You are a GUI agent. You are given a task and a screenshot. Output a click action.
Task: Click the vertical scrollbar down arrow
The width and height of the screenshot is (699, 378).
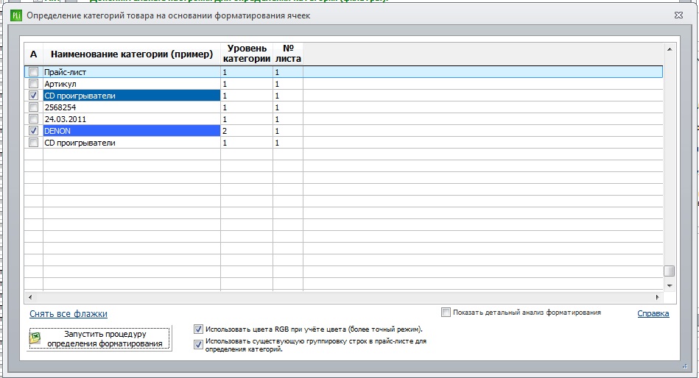coord(669,285)
